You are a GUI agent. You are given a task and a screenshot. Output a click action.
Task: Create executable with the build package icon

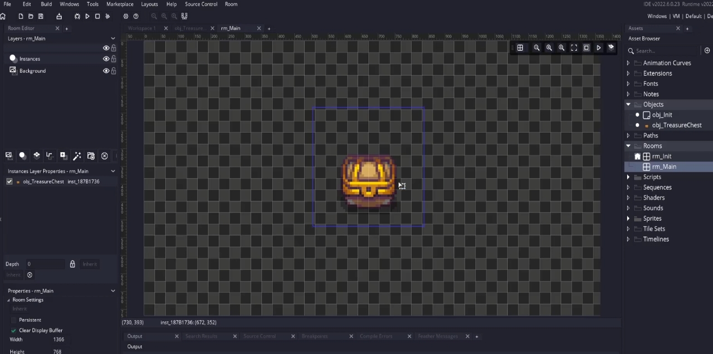[58, 16]
